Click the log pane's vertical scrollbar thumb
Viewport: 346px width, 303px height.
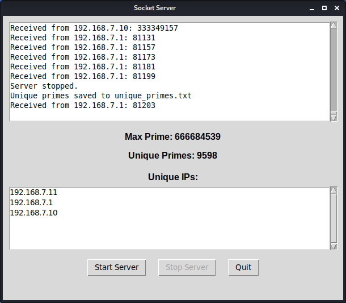[334, 71]
